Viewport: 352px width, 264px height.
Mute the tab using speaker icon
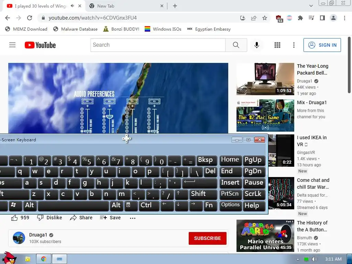coord(72,6)
